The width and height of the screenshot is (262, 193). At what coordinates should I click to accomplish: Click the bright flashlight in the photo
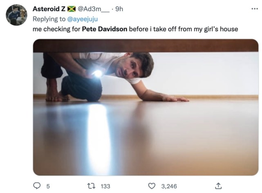[98, 74]
